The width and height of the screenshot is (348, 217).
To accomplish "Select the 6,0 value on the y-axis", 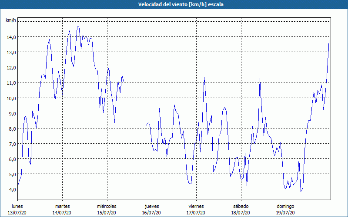I will [x=12, y=159].
